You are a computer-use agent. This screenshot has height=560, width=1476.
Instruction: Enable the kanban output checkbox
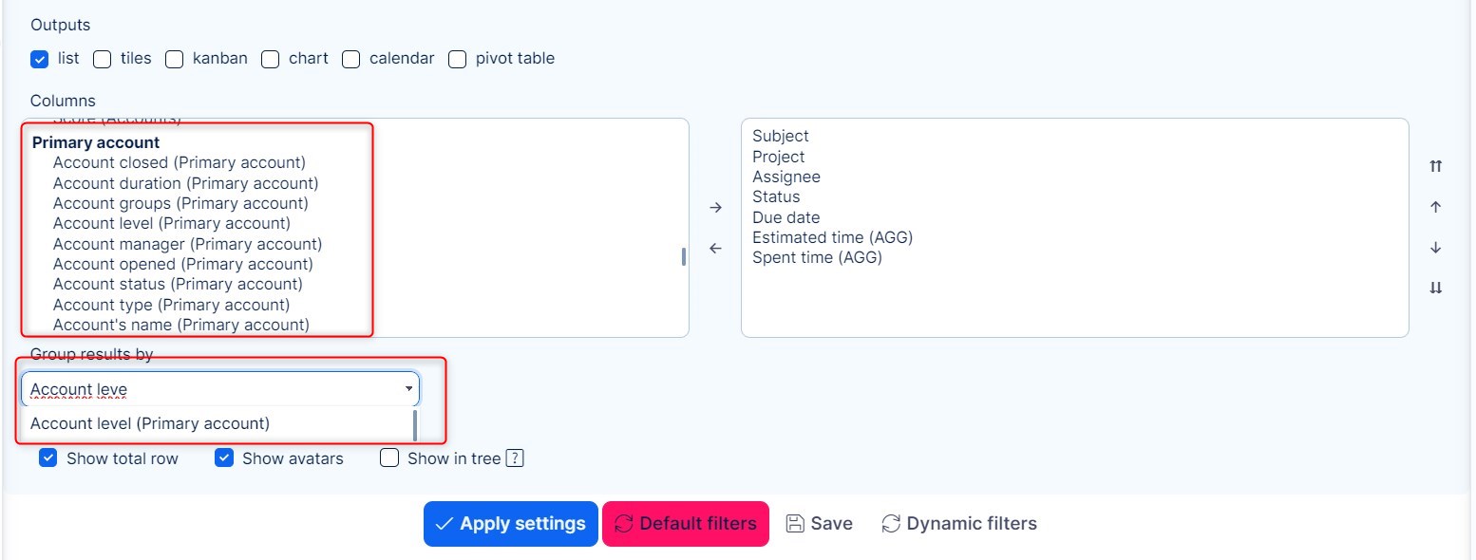175,59
